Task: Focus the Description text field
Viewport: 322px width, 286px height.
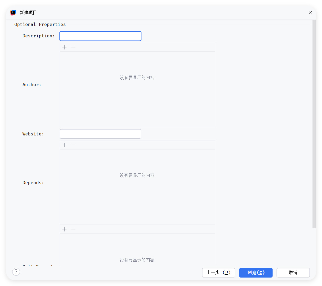Action: pyautogui.click(x=100, y=36)
